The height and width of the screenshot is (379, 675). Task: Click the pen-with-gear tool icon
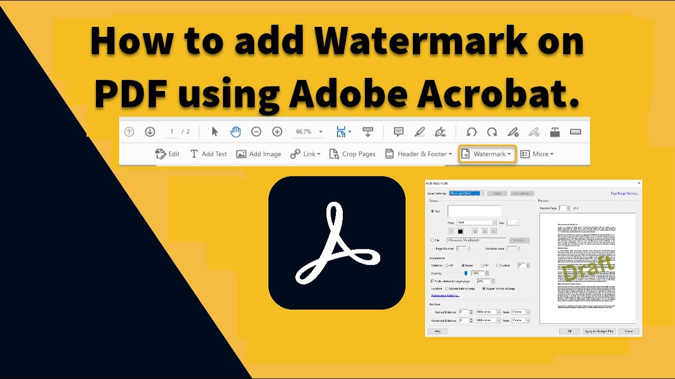pyautogui.click(x=513, y=132)
